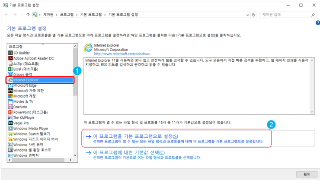Click the Excel program icon
Screen dimensions: 320x180
(10, 69)
